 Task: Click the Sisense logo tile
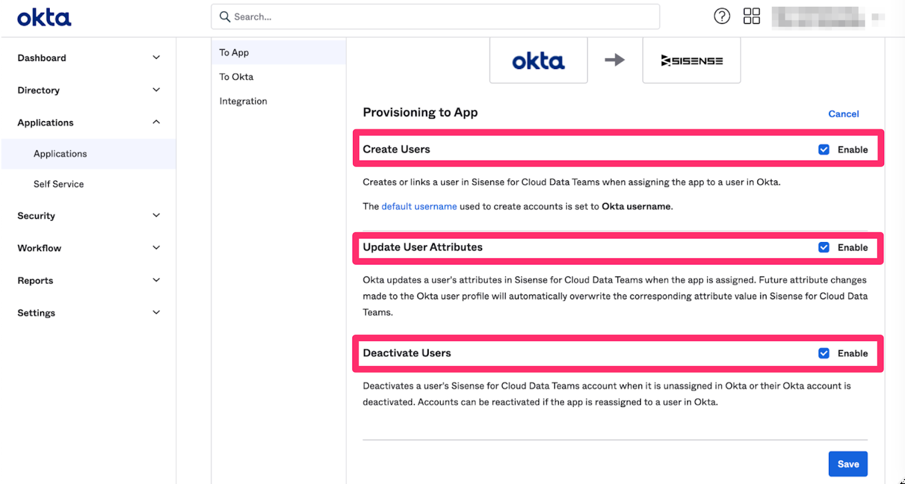click(x=691, y=60)
